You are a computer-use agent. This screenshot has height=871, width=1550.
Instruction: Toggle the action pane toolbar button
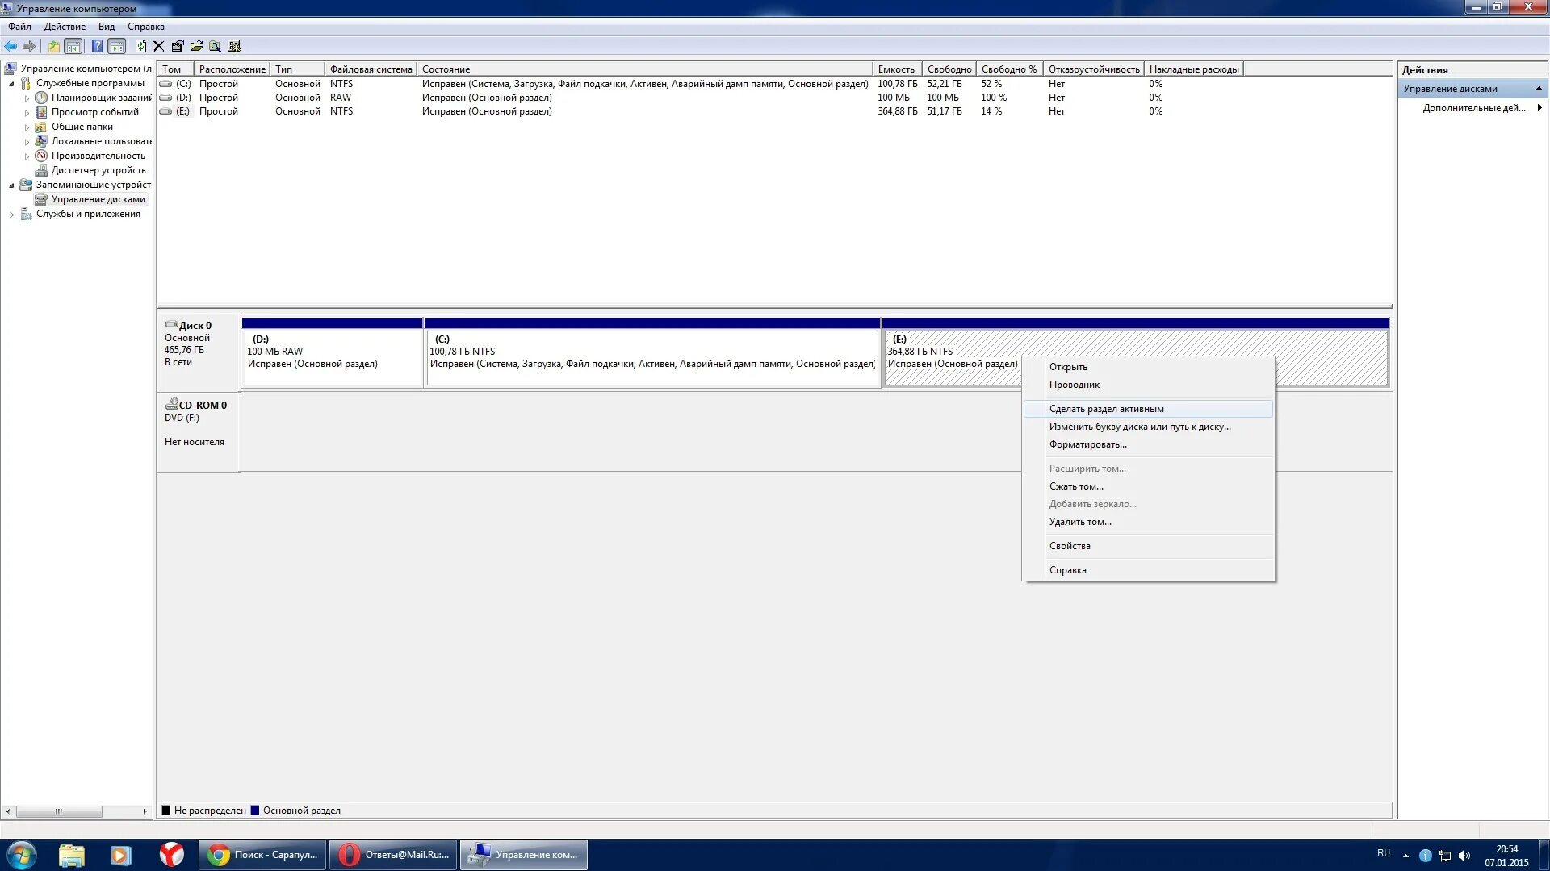(117, 46)
